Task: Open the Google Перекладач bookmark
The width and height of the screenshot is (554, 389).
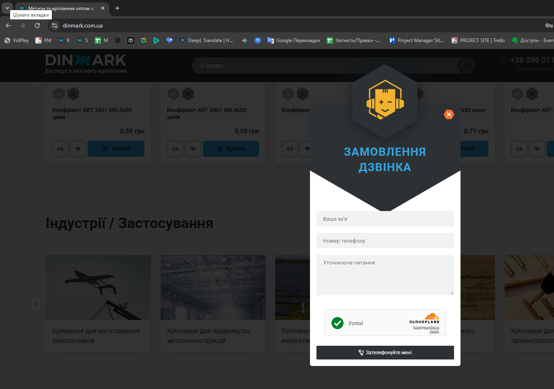Action: 294,40
